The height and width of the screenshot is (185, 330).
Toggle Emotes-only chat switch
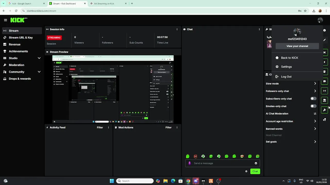tap(313, 106)
